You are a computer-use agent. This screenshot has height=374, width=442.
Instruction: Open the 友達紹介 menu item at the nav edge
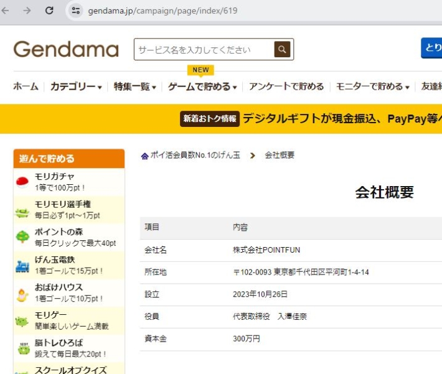[431, 86]
